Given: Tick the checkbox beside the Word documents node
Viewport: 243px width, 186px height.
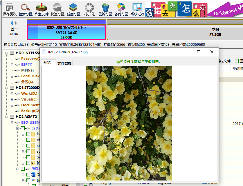Looking at the screenshot, I should coord(28,175).
